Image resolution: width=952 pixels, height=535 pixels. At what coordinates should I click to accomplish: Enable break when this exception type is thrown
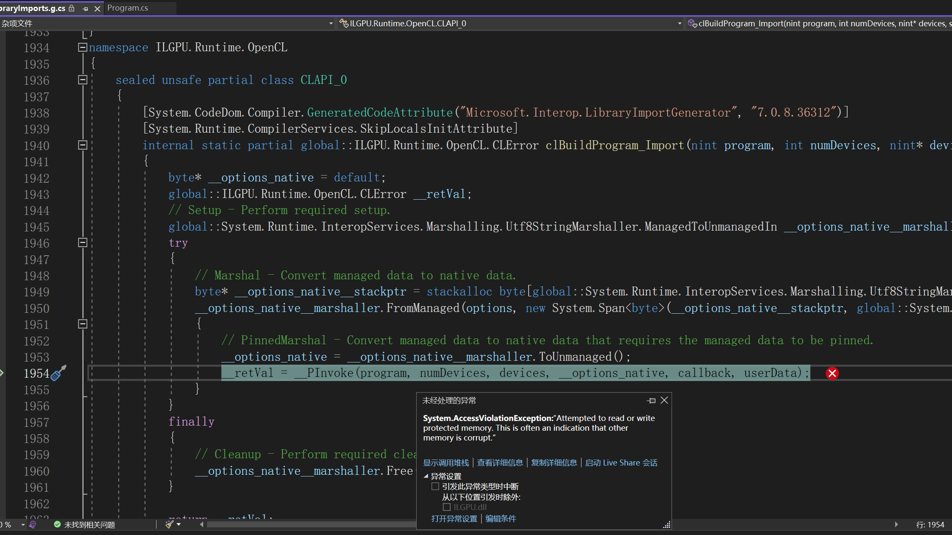(435, 486)
